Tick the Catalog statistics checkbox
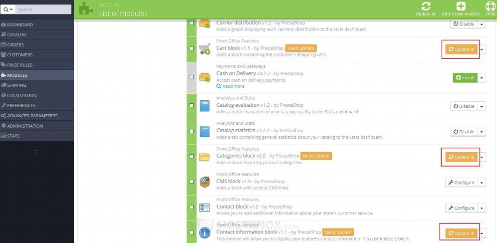 click(192, 131)
